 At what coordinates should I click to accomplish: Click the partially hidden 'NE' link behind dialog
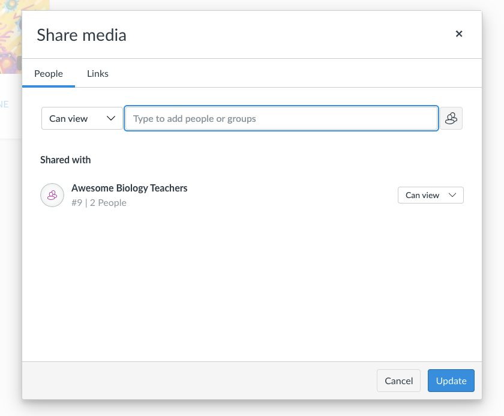[4, 104]
